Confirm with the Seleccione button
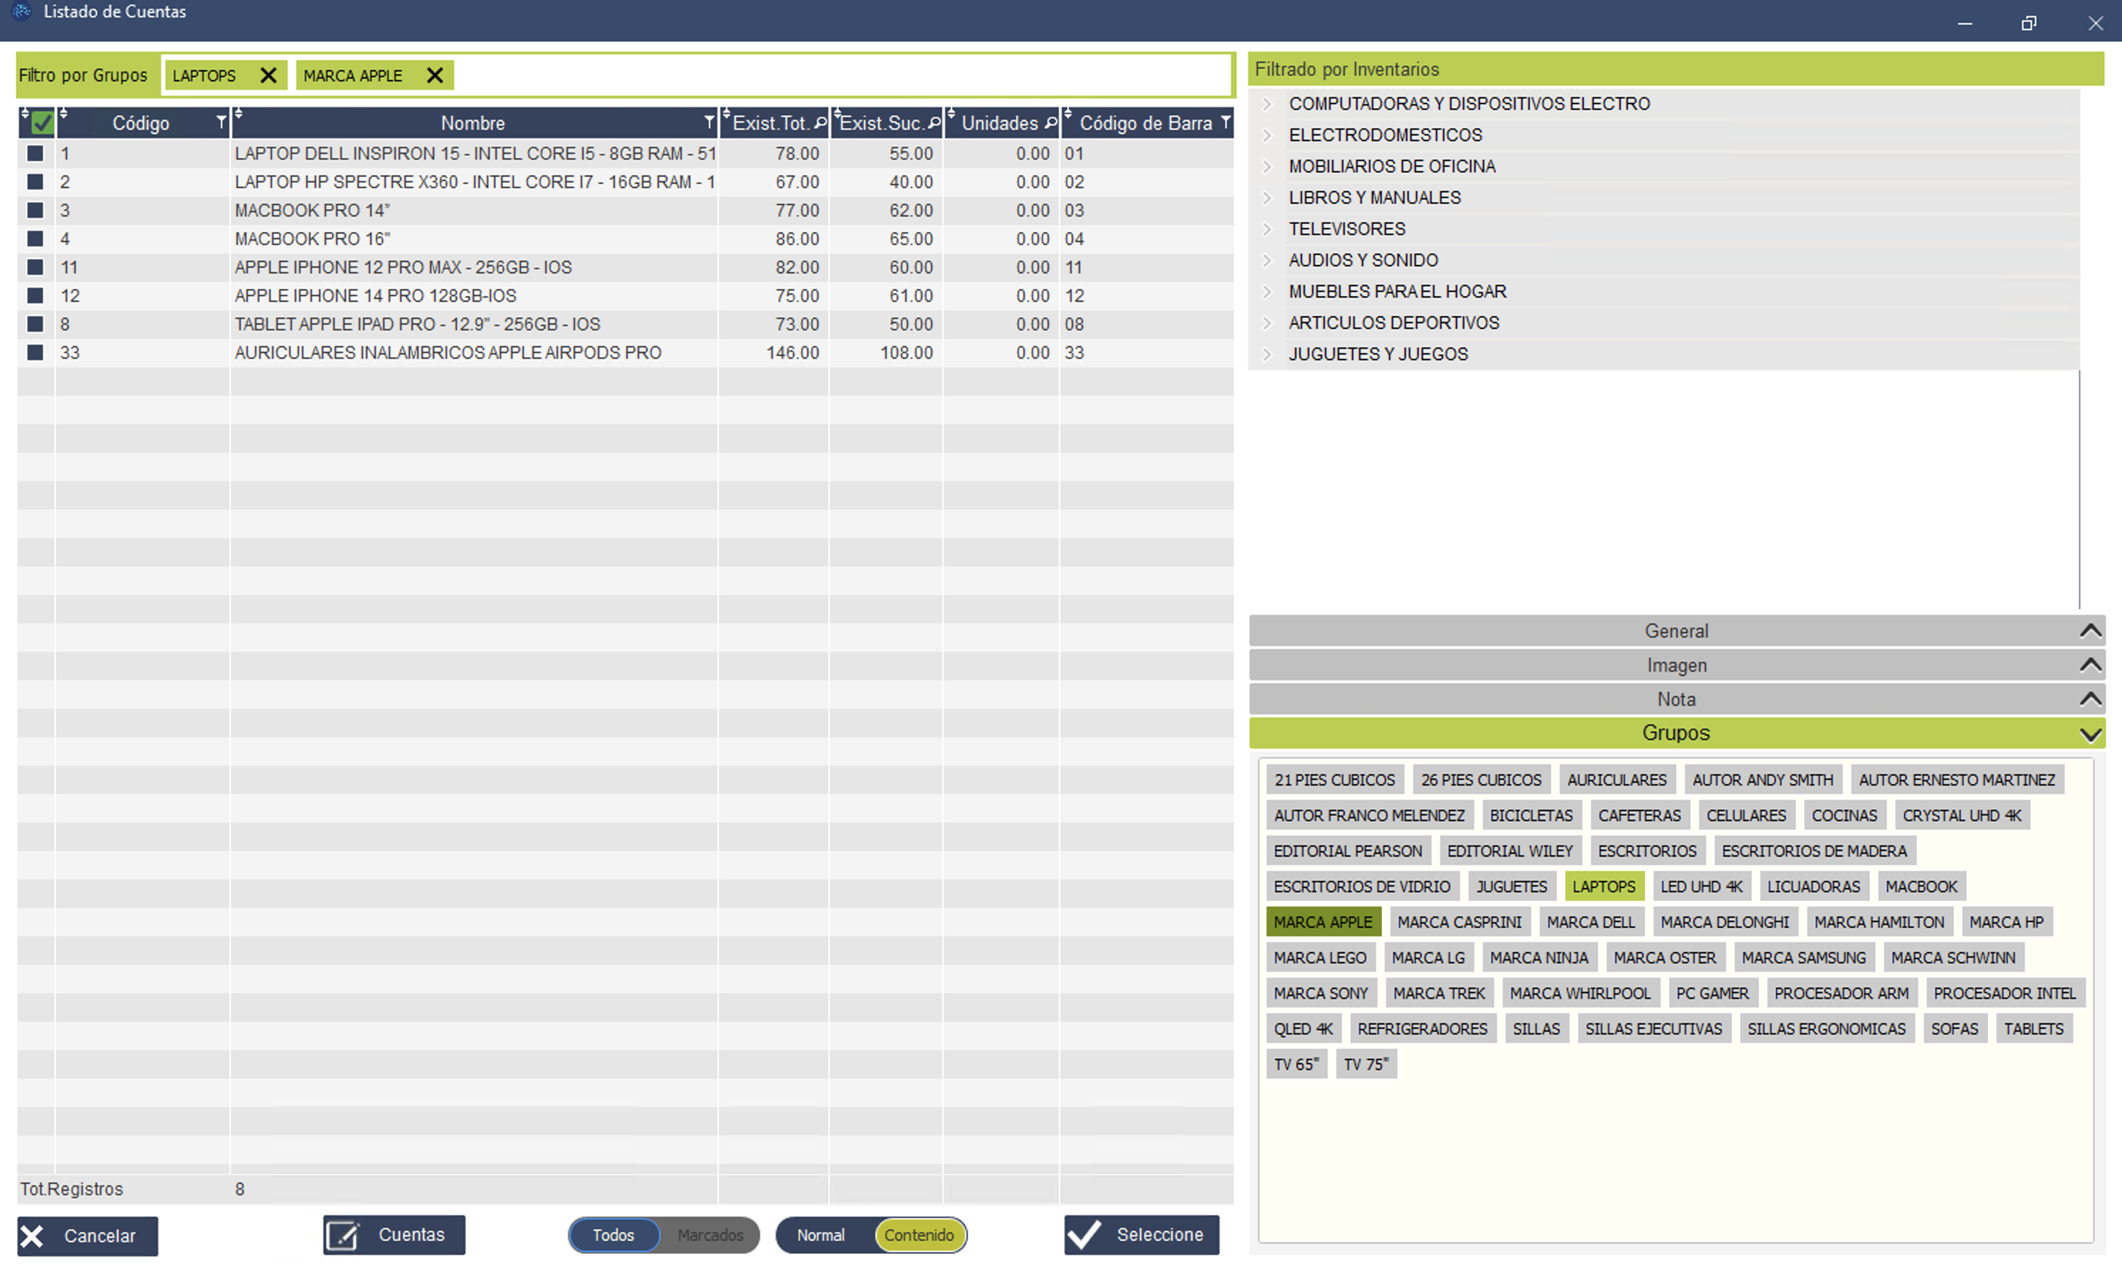 [1141, 1235]
